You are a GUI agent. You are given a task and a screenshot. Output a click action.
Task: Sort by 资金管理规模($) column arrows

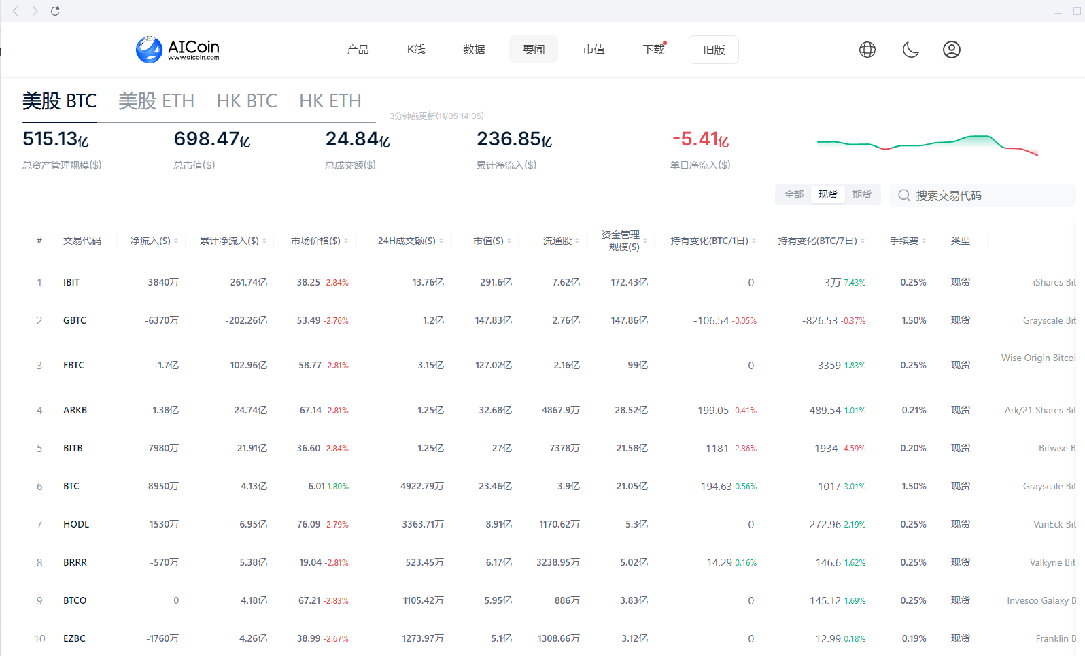pyautogui.click(x=645, y=241)
